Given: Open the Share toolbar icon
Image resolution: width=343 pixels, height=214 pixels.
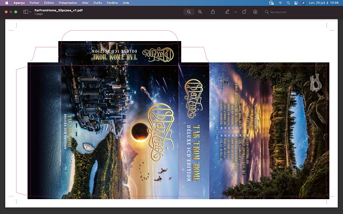Looking at the screenshot, I should 213,12.
